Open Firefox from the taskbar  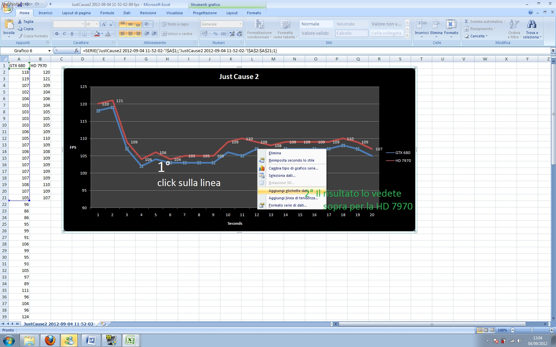50,340
